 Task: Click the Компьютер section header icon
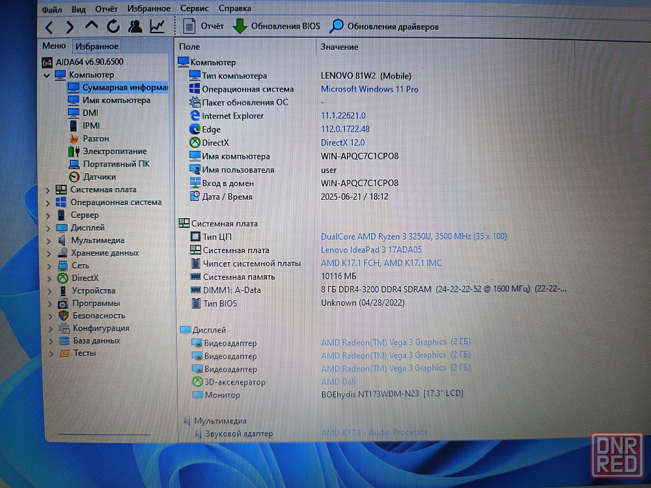(x=184, y=62)
